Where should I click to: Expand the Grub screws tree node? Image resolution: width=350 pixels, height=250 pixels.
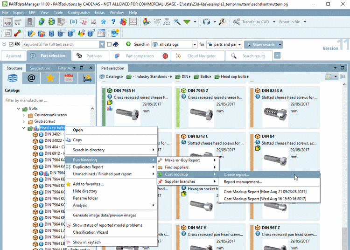pos(24,122)
